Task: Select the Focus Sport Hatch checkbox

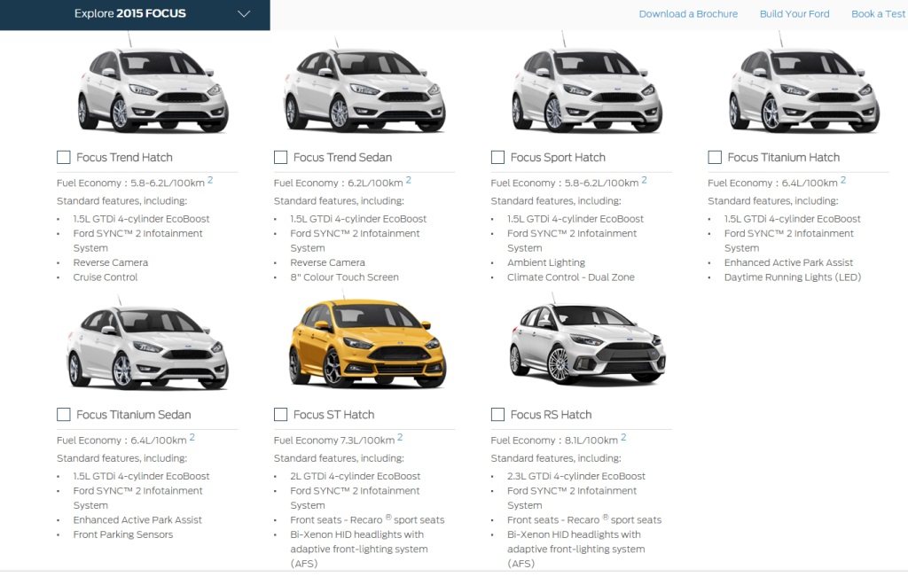Action: (x=497, y=158)
